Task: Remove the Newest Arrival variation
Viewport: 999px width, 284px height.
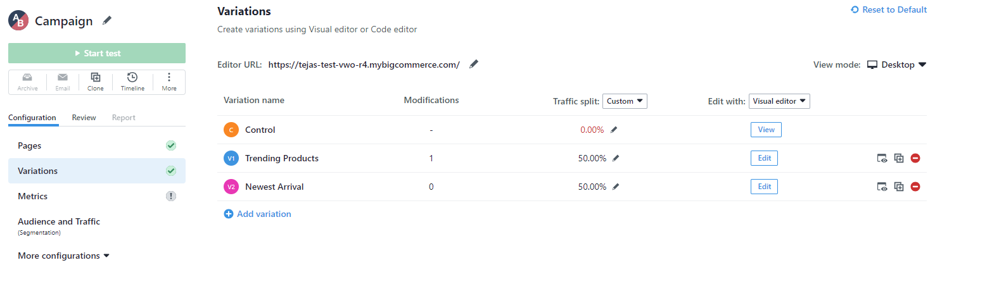Action: [915, 187]
